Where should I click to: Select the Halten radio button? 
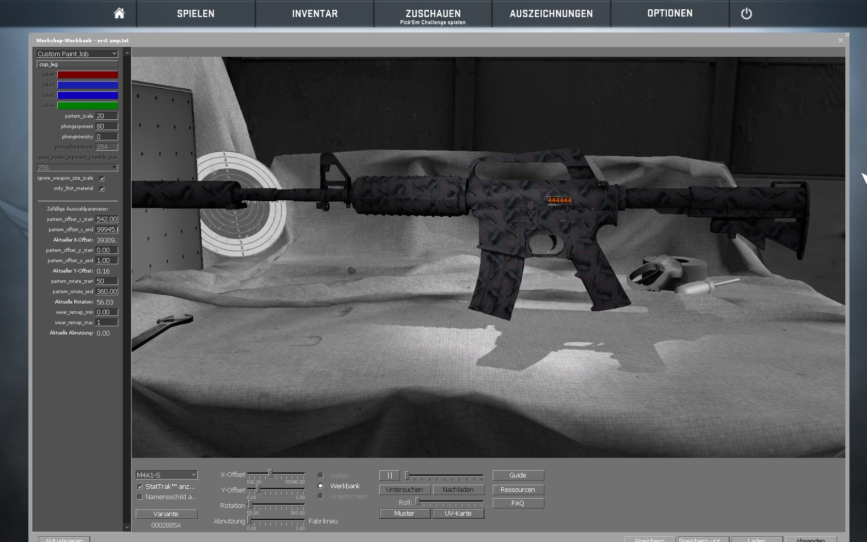pos(320,475)
